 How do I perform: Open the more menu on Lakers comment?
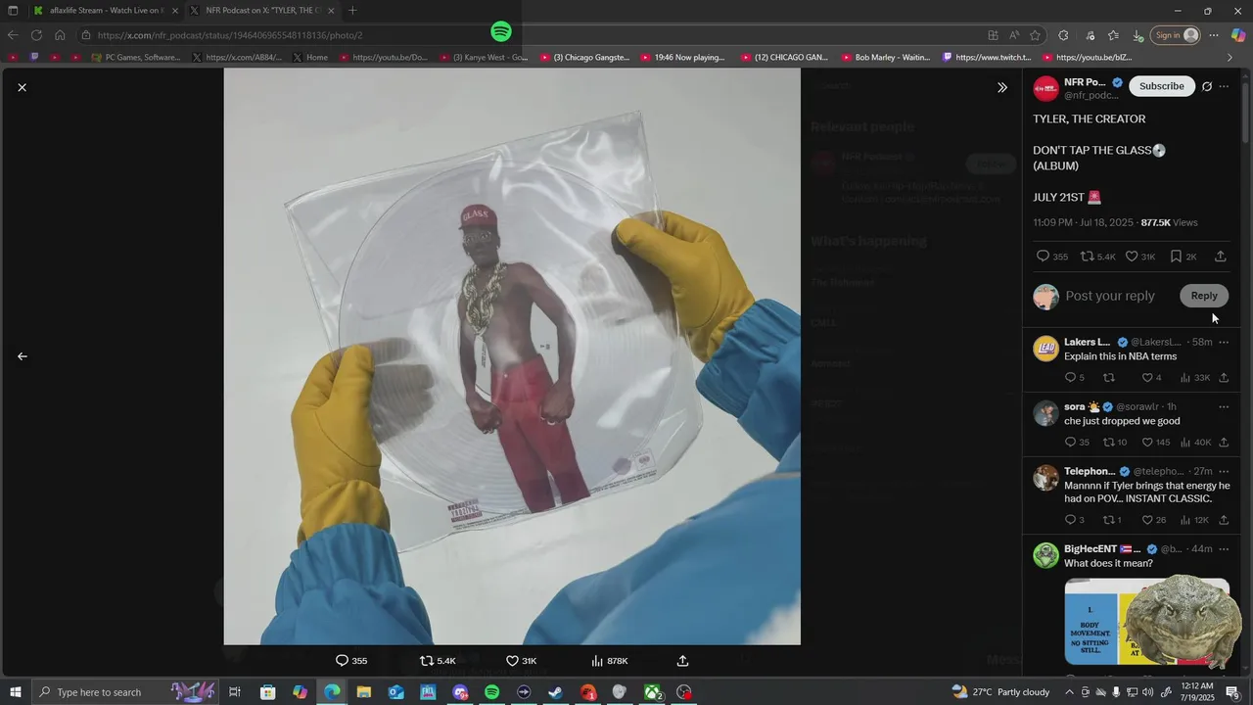click(1224, 342)
